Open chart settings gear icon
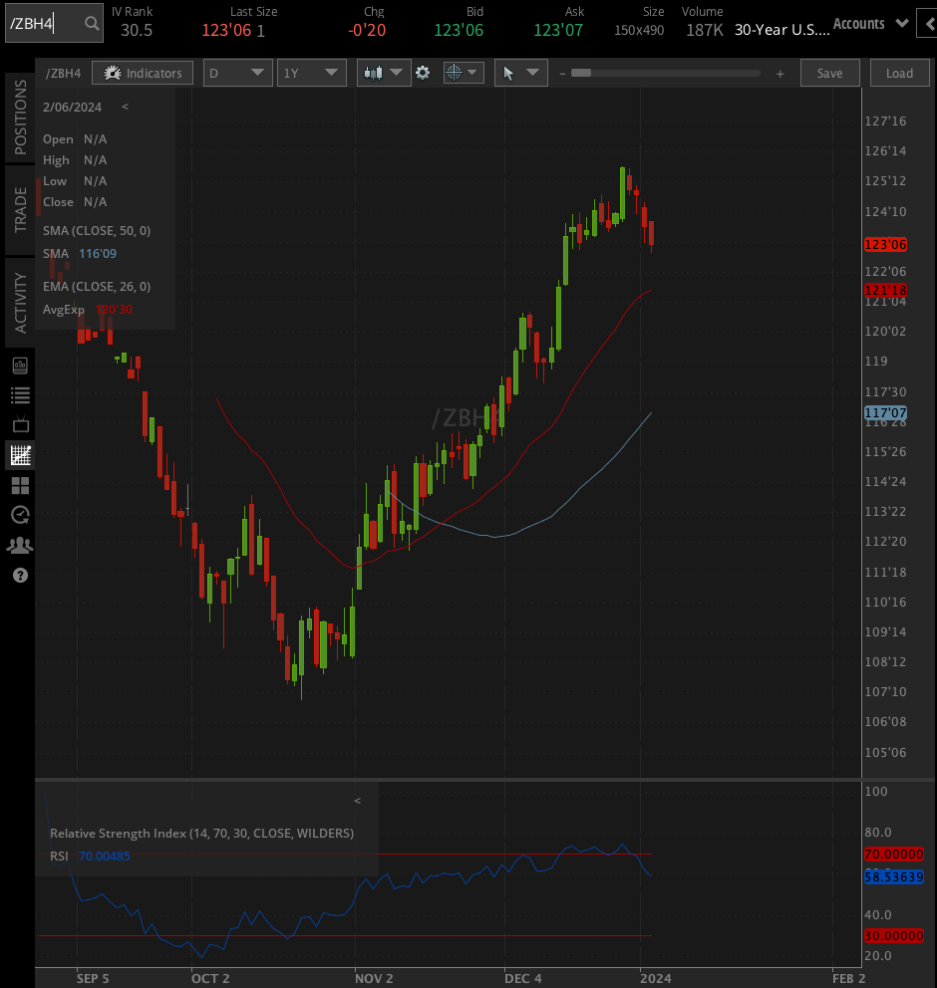Viewport: 937px width, 988px height. 423,73
